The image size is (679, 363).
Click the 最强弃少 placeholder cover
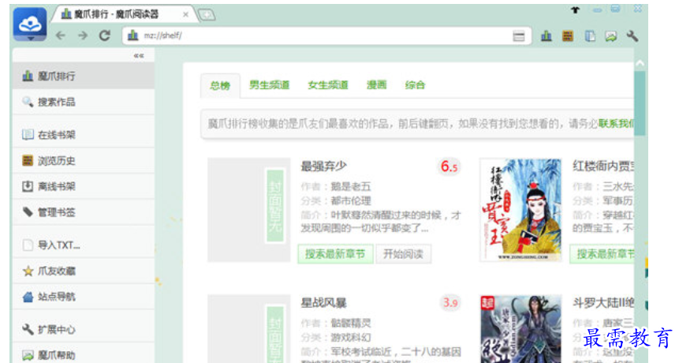pos(248,210)
